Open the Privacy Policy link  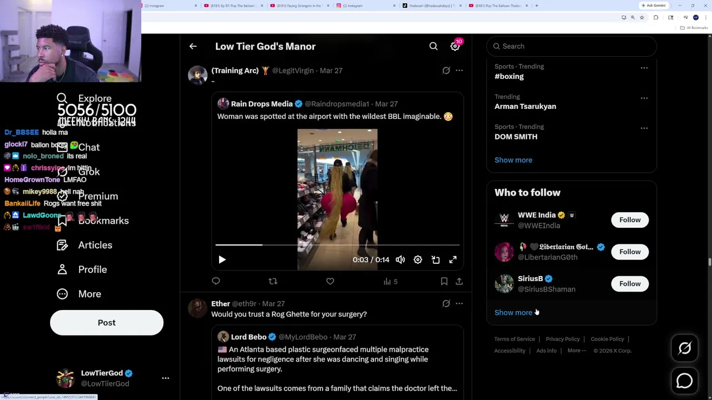[x=562, y=339]
